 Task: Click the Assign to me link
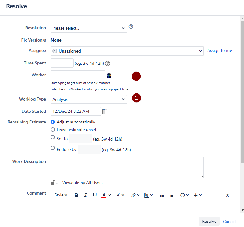point(219,51)
